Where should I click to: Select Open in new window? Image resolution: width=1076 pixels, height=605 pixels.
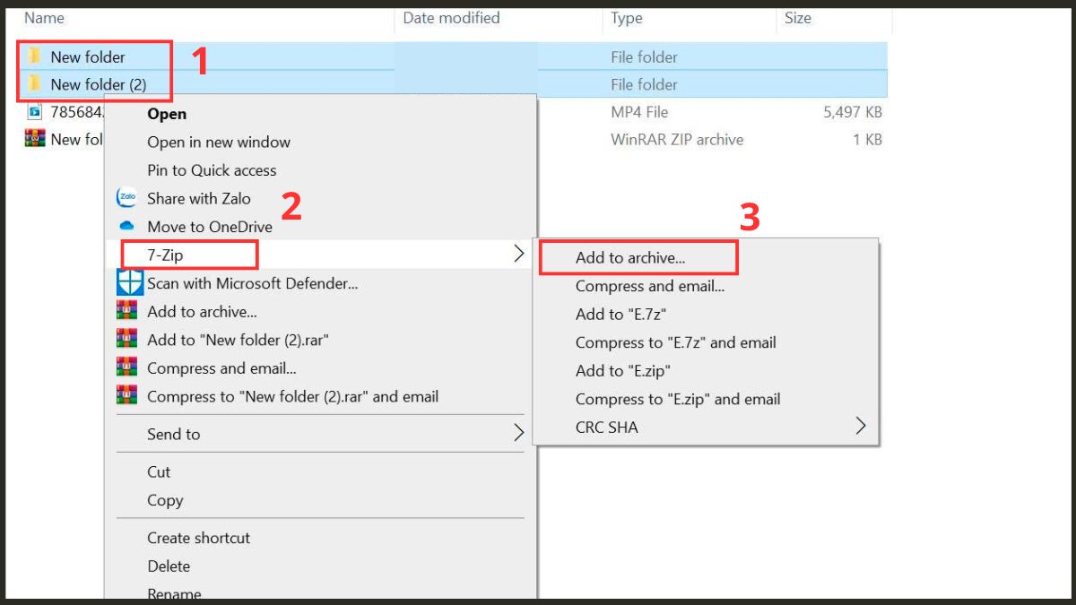(219, 142)
